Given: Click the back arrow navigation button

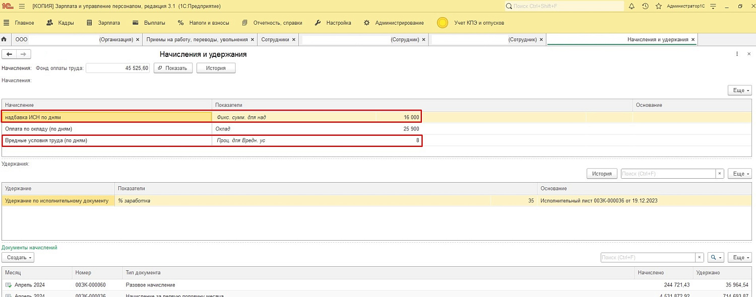Looking at the screenshot, I should click(10, 54).
